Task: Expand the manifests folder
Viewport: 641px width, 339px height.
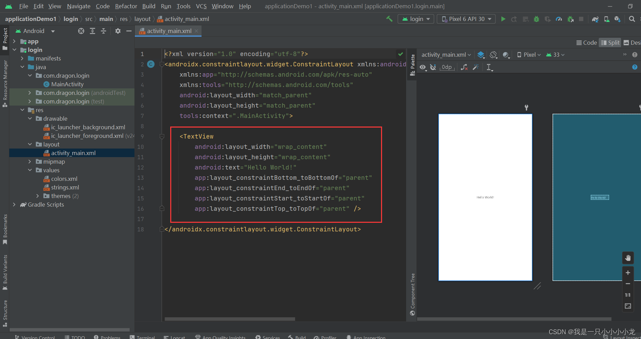Action: 22,58
